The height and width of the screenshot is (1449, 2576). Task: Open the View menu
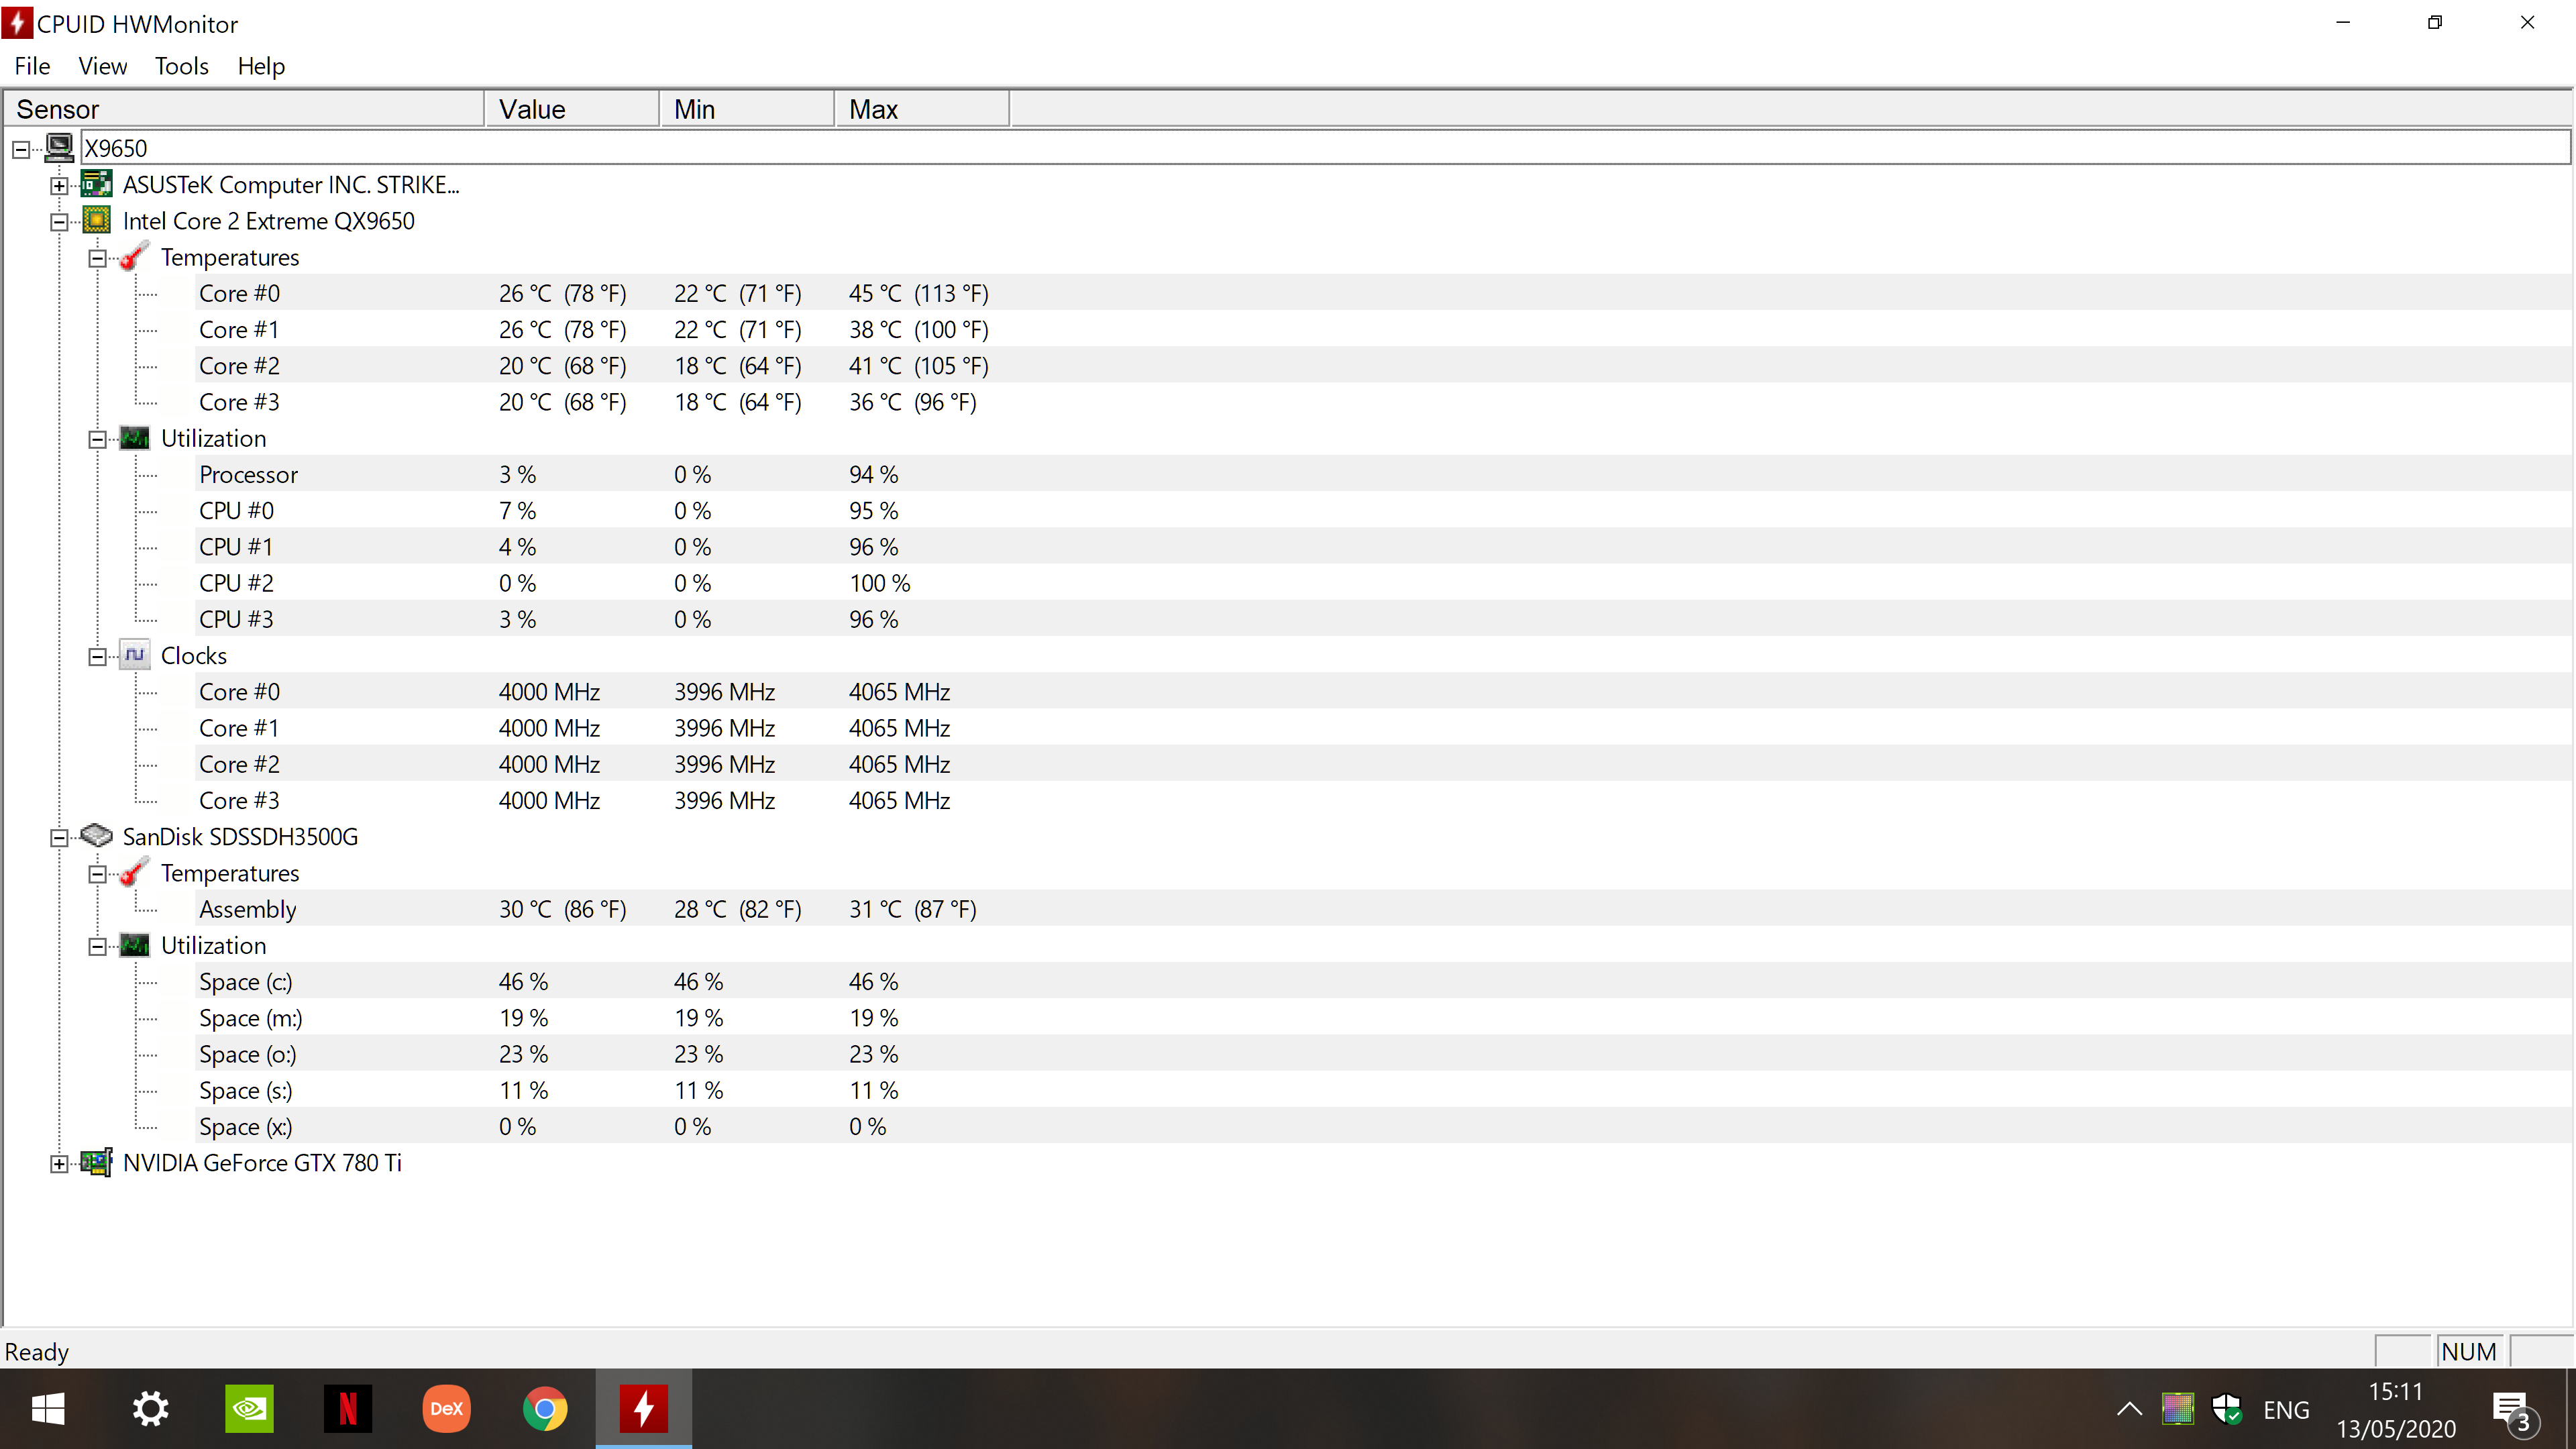102,66
